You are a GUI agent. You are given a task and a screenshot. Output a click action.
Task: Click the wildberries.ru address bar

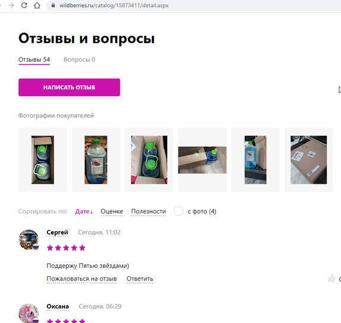(x=193, y=5)
